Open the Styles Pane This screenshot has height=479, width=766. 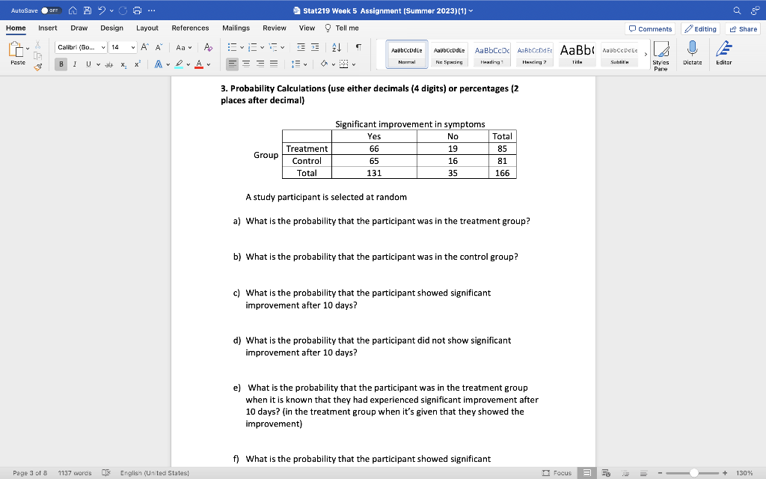(x=661, y=54)
